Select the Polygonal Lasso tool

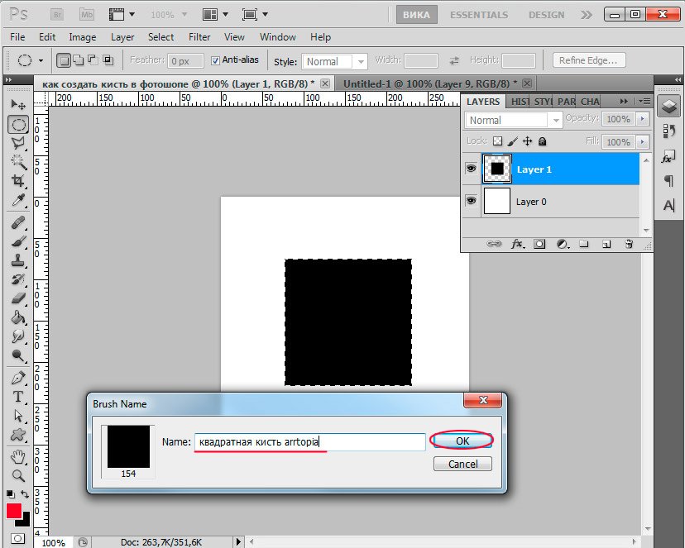[x=18, y=143]
